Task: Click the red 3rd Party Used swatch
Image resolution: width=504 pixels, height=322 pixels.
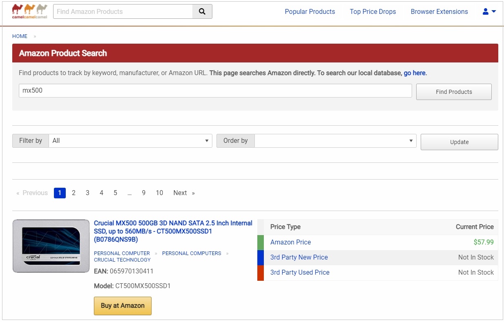Action: point(261,273)
